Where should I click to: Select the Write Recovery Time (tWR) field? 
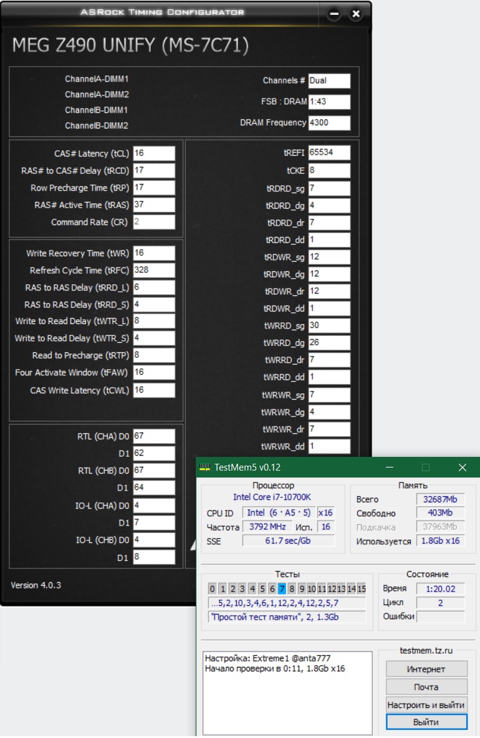click(154, 253)
